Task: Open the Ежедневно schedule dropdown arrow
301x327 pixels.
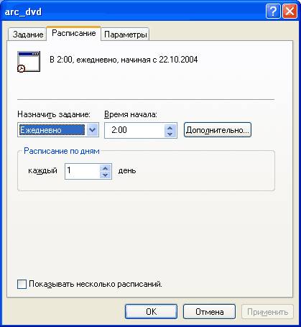Action: coord(93,130)
